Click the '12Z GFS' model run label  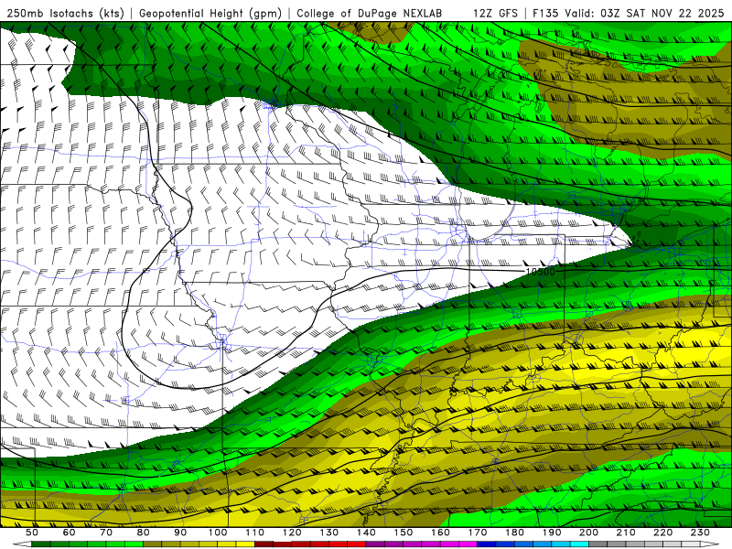pyautogui.click(x=495, y=14)
